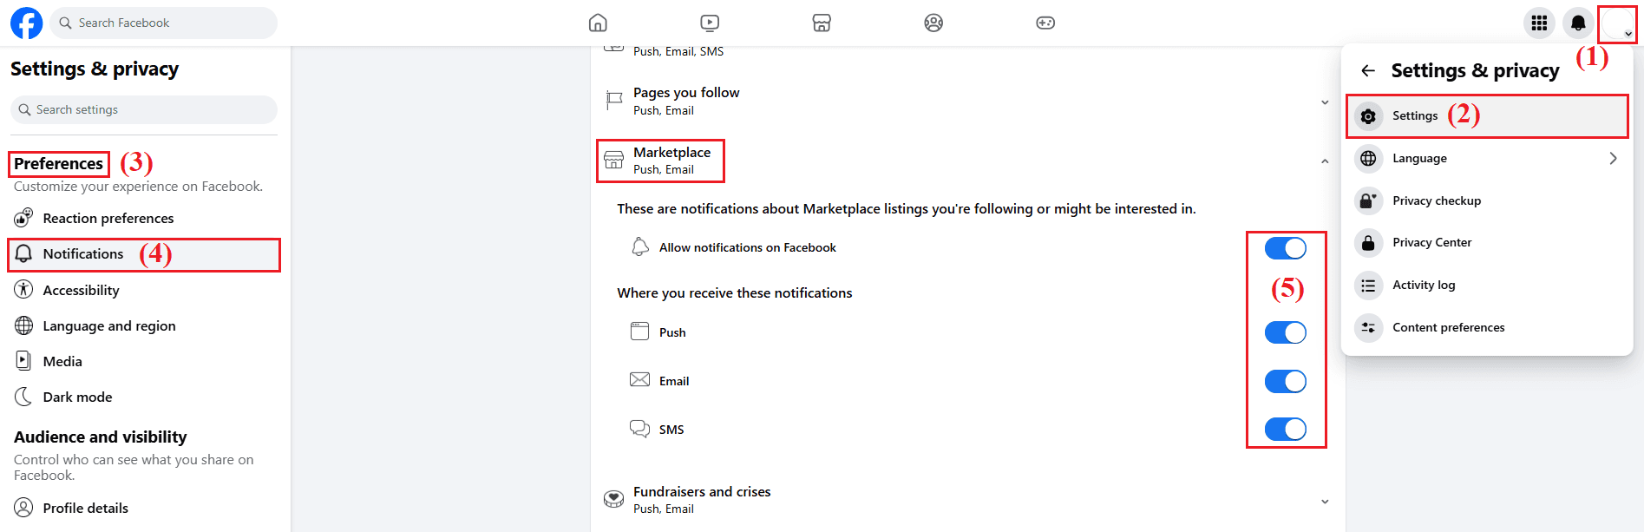Click the Email envelope icon in Marketplace section
Viewport: 1644px width, 532px height.
pyautogui.click(x=639, y=379)
